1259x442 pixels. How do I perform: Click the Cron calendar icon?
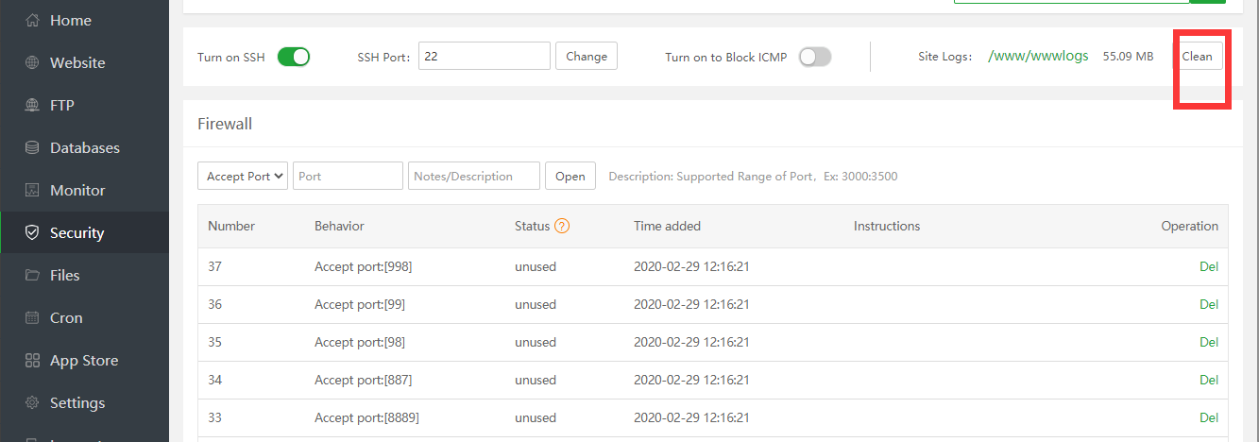32,317
